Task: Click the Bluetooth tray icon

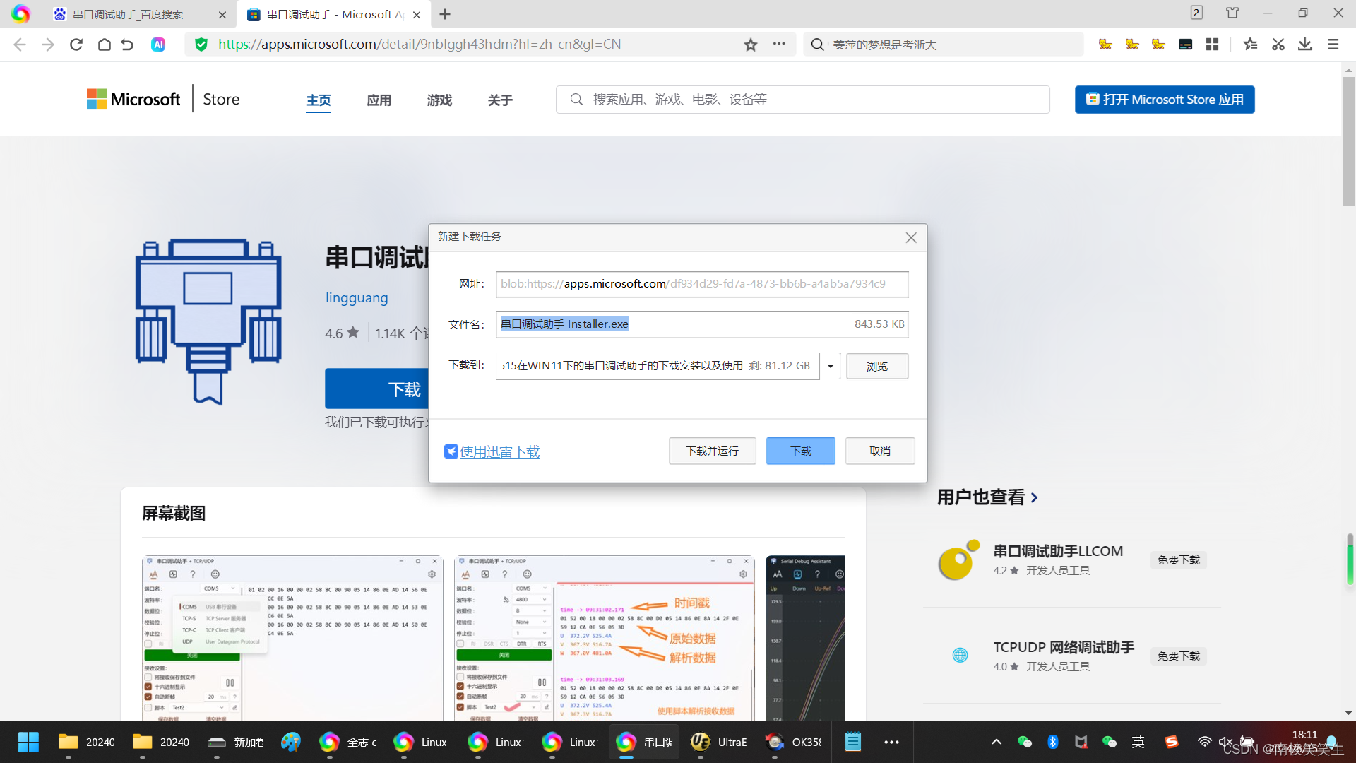Action: coord(1053,742)
